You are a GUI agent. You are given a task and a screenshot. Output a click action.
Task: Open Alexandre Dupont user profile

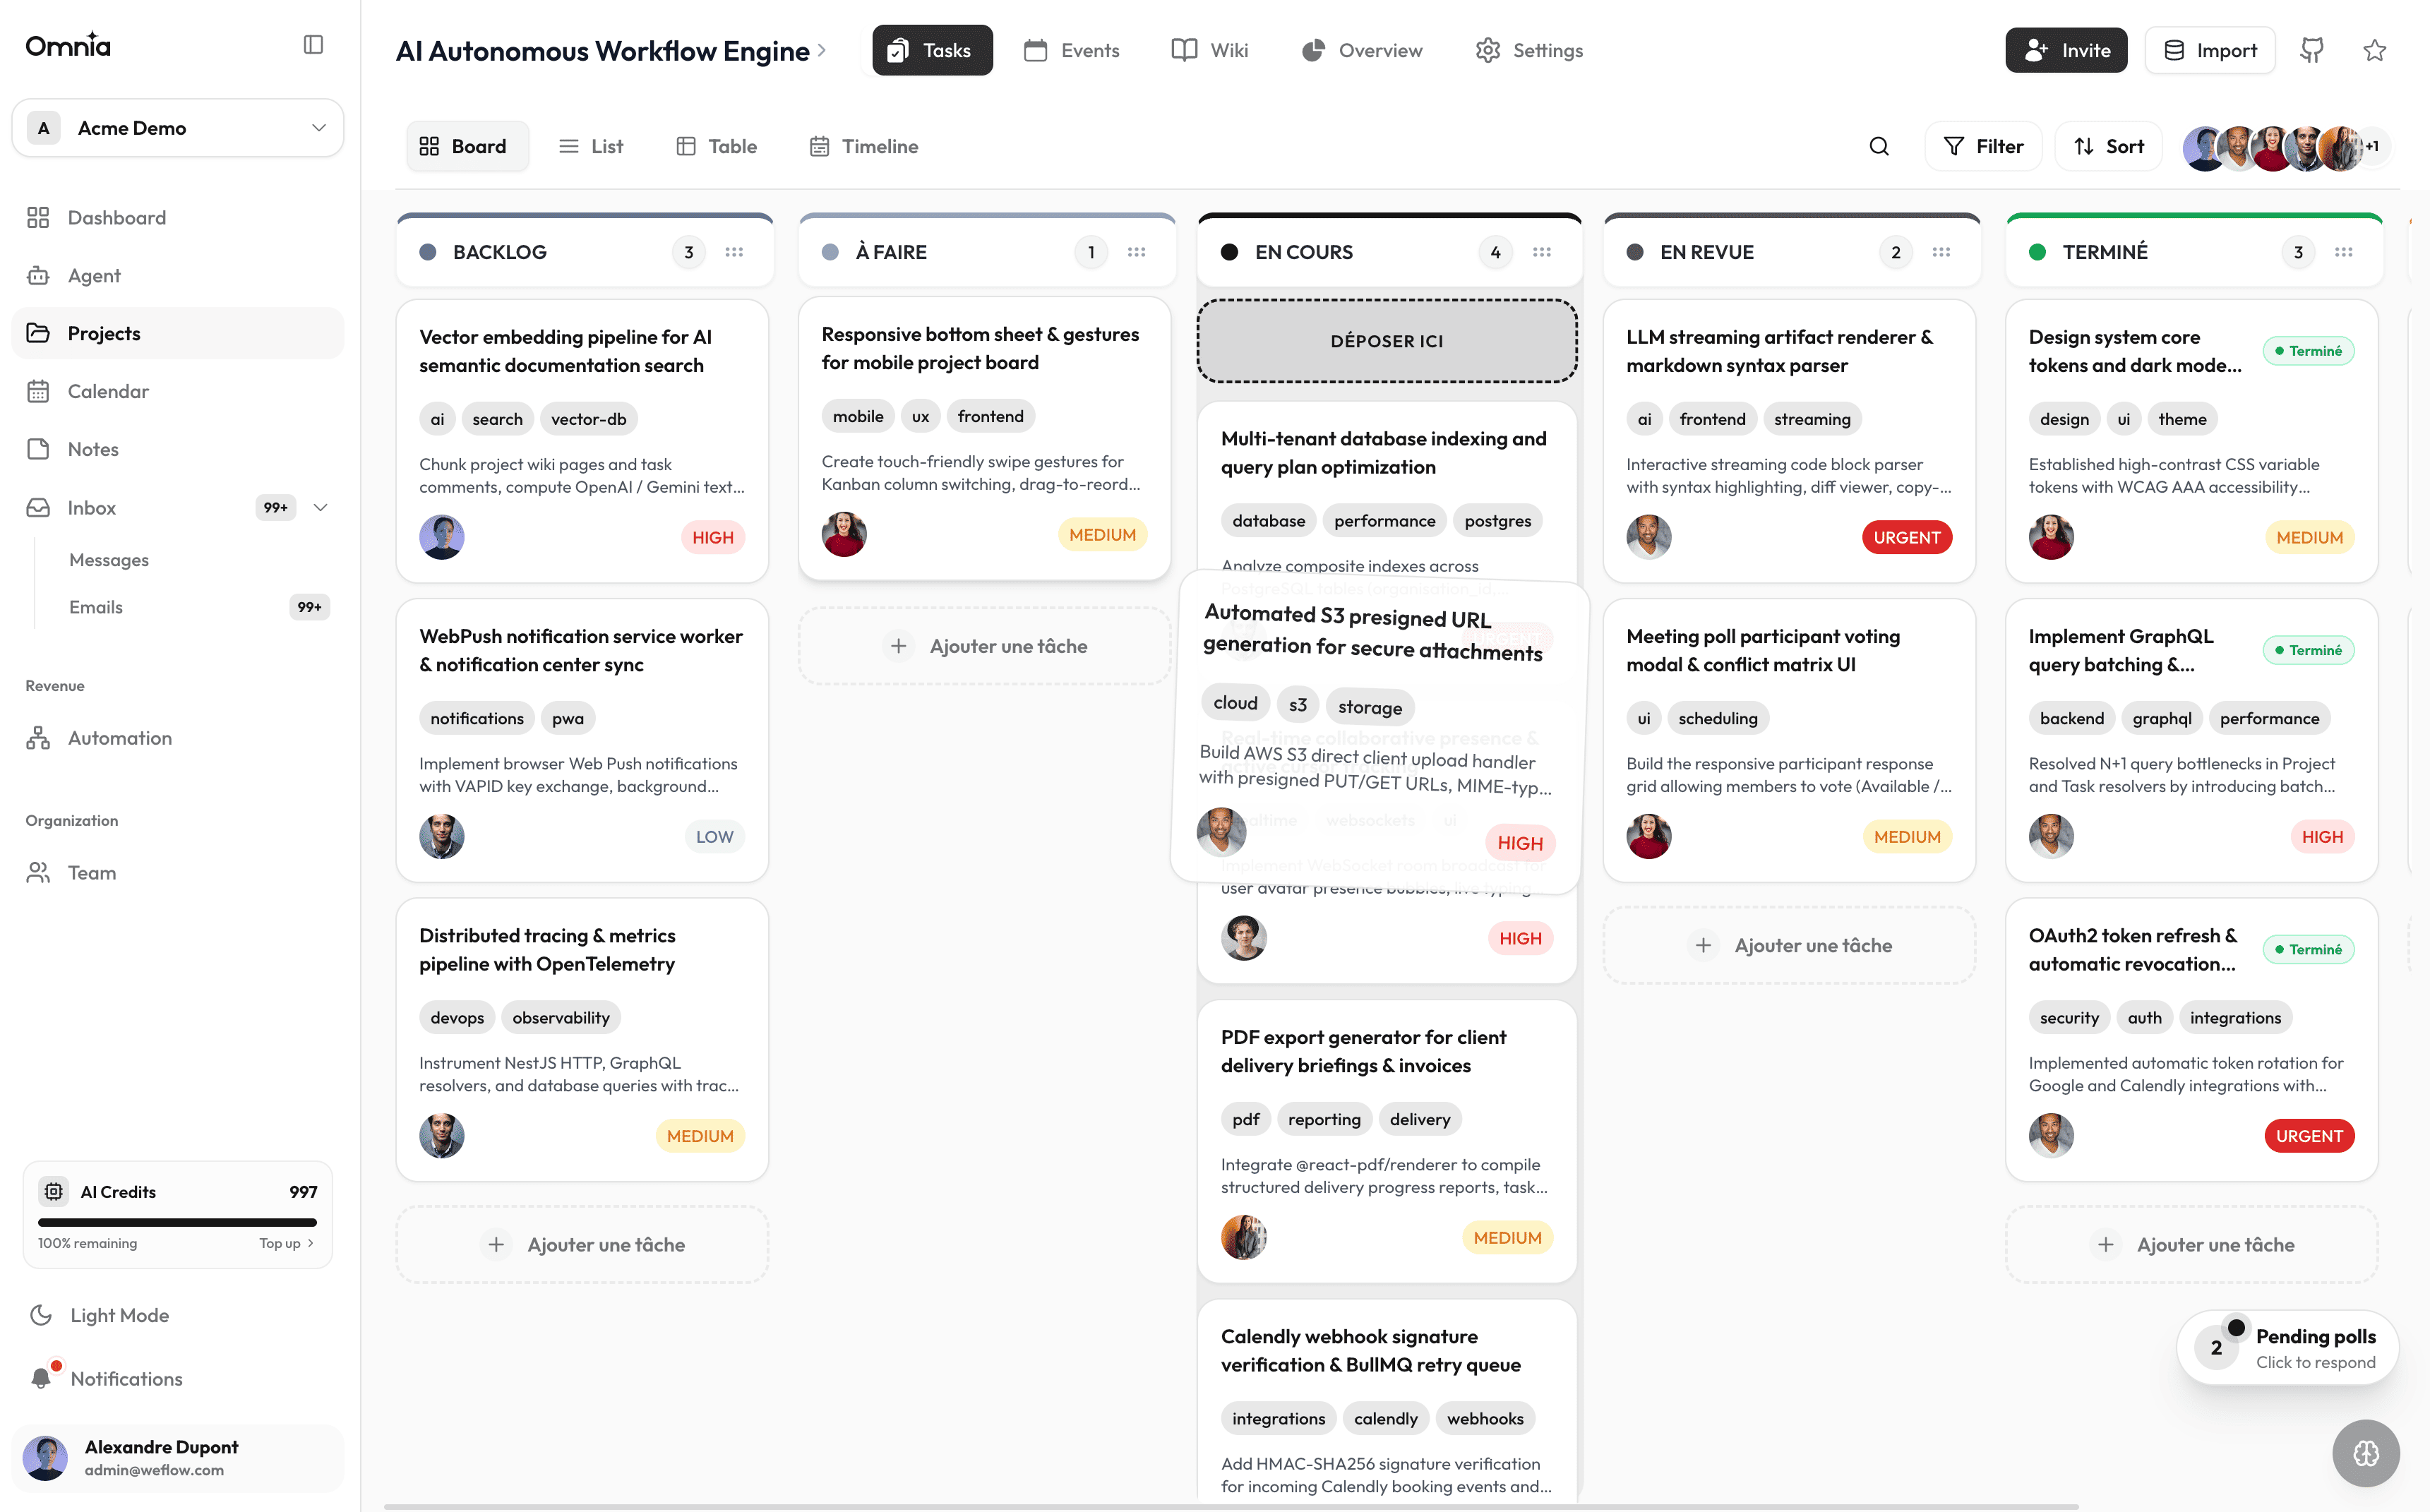[178, 1459]
